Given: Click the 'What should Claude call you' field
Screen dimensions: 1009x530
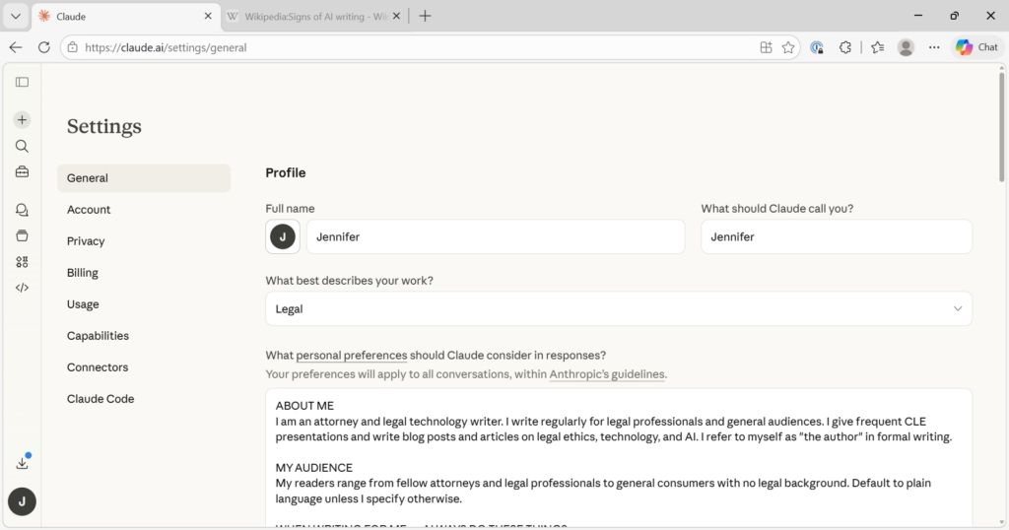Looking at the screenshot, I should pyautogui.click(x=836, y=236).
